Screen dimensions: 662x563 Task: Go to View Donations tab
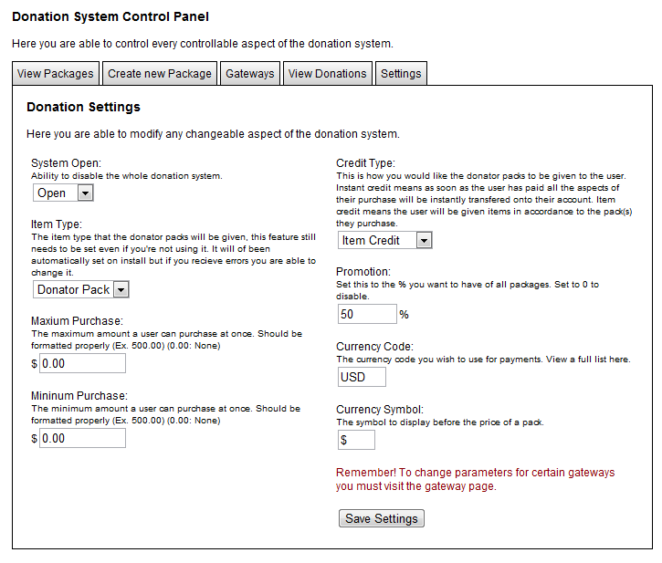tap(327, 74)
